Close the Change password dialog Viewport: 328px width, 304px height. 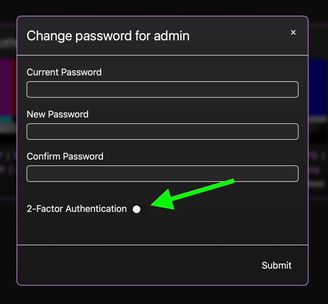[x=293, y=33]
